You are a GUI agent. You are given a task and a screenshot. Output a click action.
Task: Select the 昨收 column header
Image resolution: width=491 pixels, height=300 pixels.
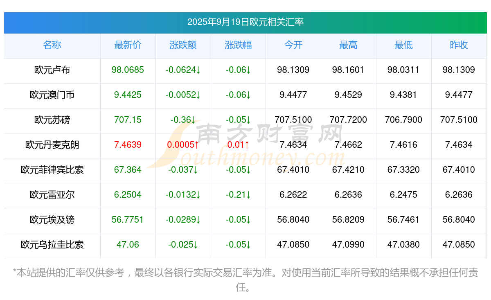(459, 45)
